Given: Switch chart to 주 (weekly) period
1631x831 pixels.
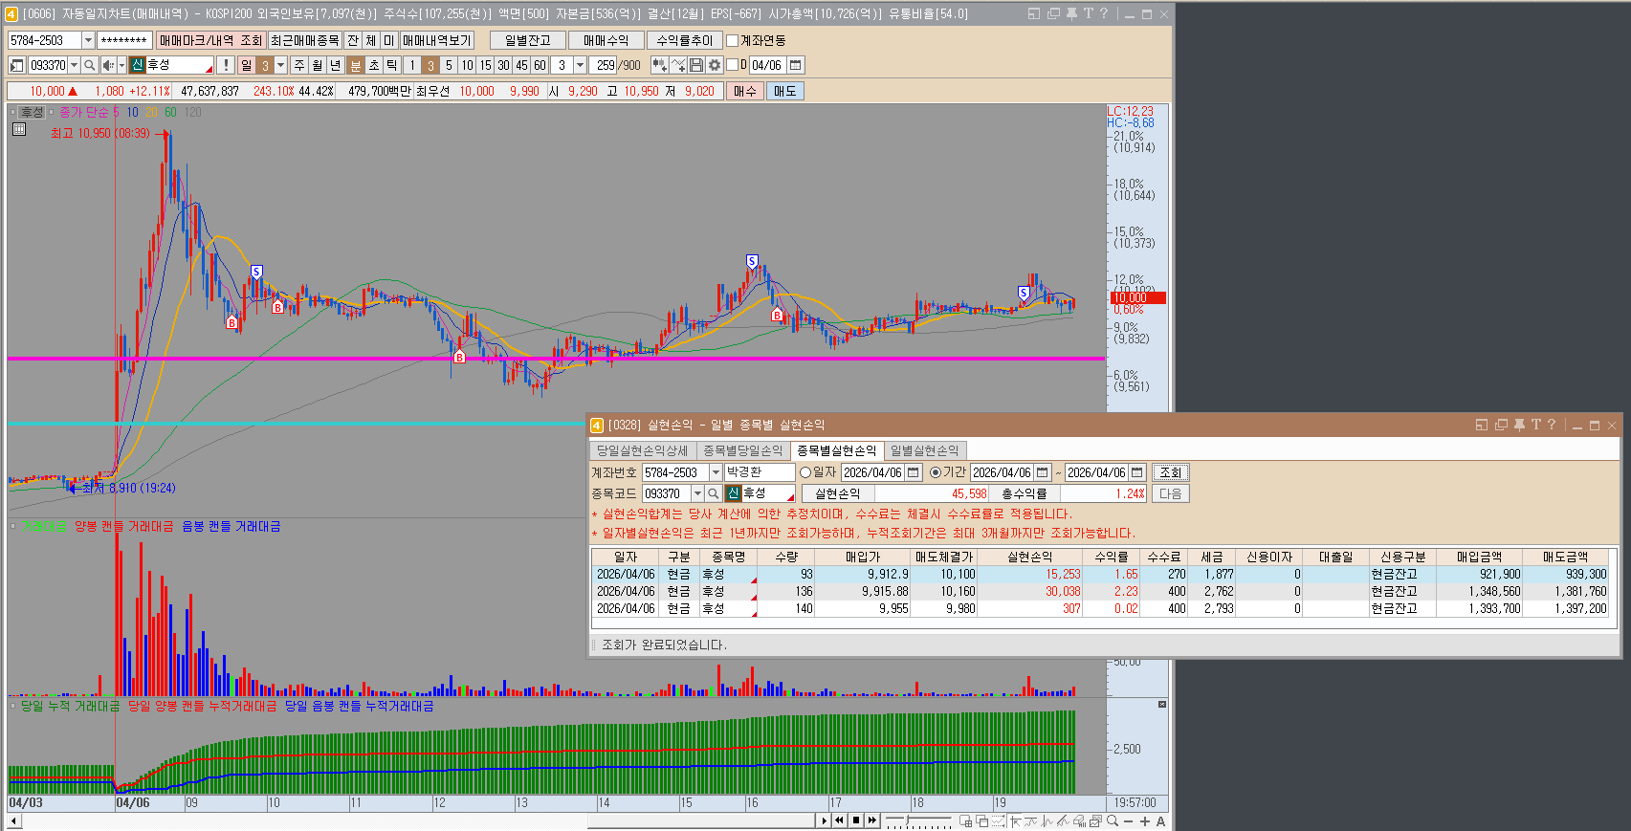Looking at the screenshot, I should coord(299,65).
